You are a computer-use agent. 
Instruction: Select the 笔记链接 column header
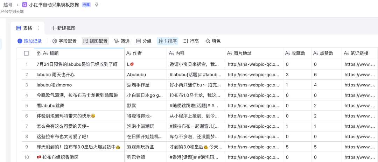[x=359, y=53]
